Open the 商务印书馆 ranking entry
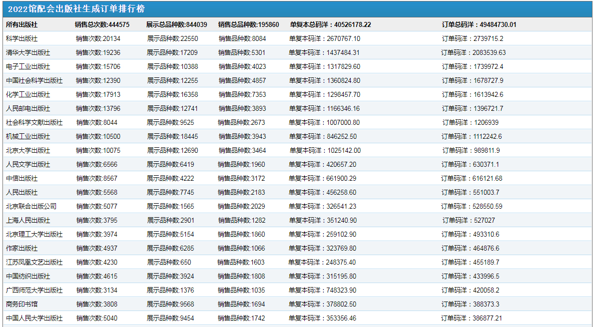This screenshot has width=594, height=327. click(21, 304)
